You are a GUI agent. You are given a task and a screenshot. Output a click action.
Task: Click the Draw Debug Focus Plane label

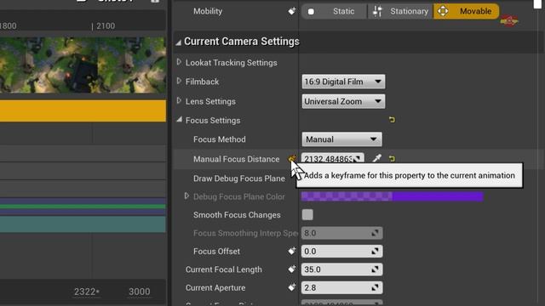(239, 178)
